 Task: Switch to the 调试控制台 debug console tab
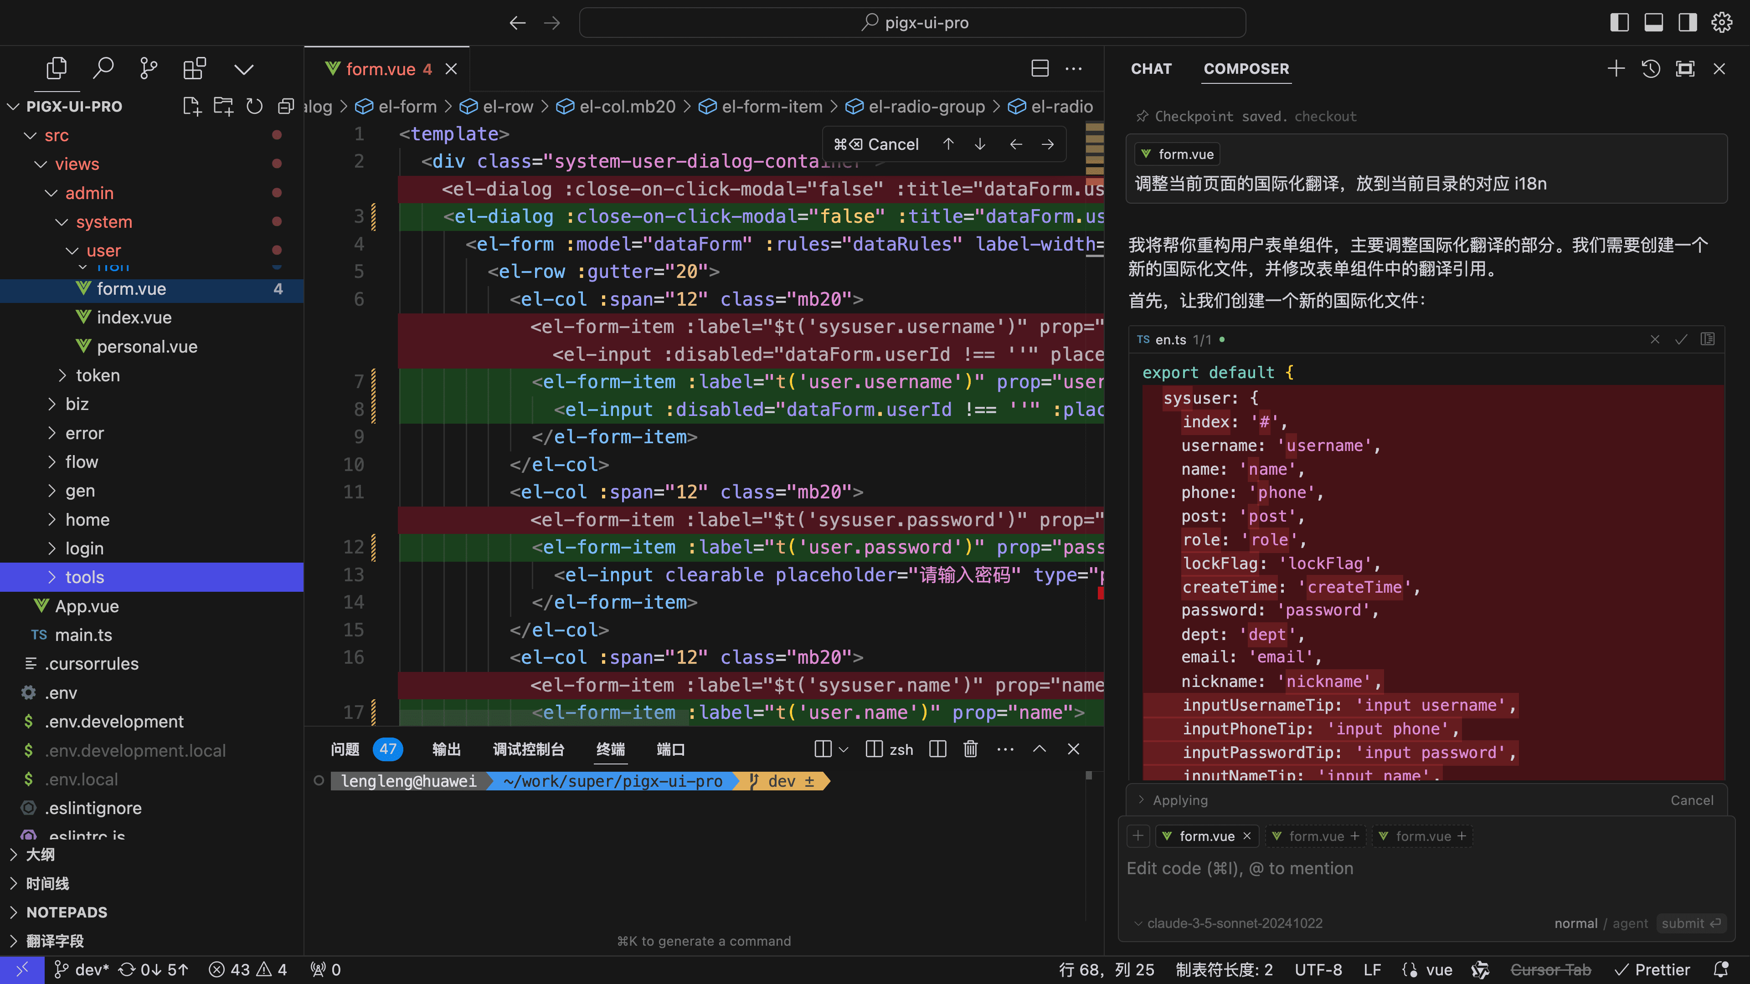(529, 749)
